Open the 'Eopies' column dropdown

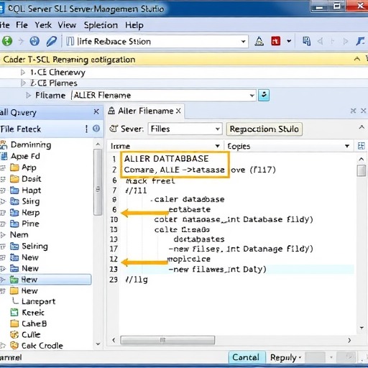pyautogui.click(x=346, y=146)
